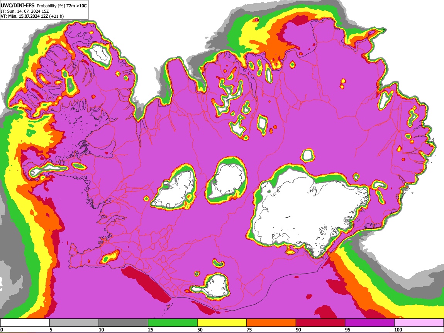Select the yellow 50–75% legend swatch
The image size is (444, 333).
click(222, 323)
